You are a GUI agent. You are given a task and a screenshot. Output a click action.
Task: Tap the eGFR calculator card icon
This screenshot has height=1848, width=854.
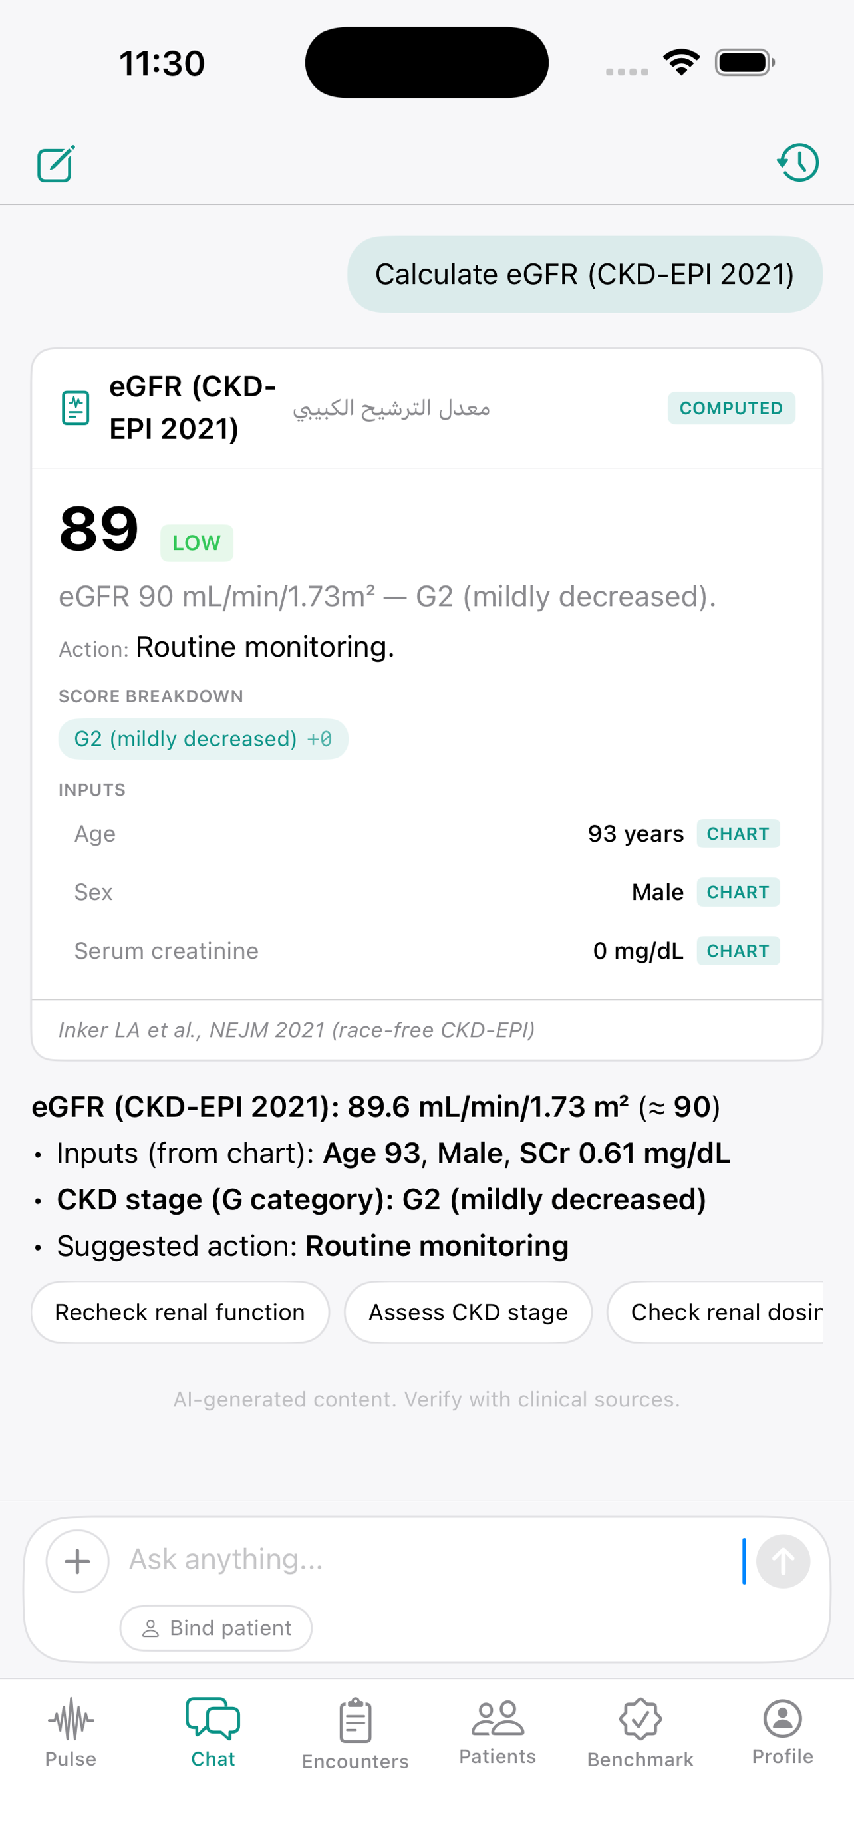75,408
